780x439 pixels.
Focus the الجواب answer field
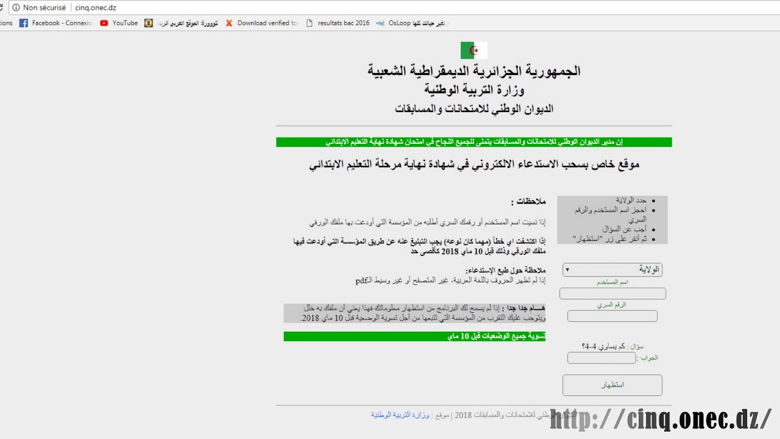[601, 358]
